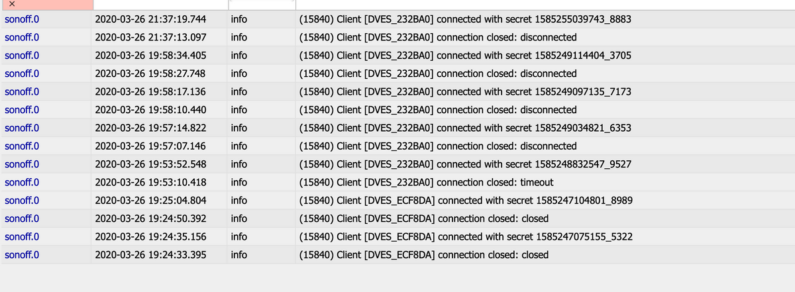This screenshot has height=292, width=795.
Task: Open sonoff.0 link in the 19:53:10.418 timeout row
Action: point(22,182)
